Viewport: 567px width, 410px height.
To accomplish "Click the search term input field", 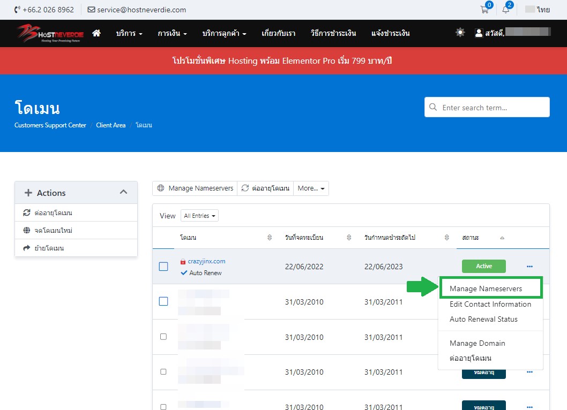I will 492,108.
